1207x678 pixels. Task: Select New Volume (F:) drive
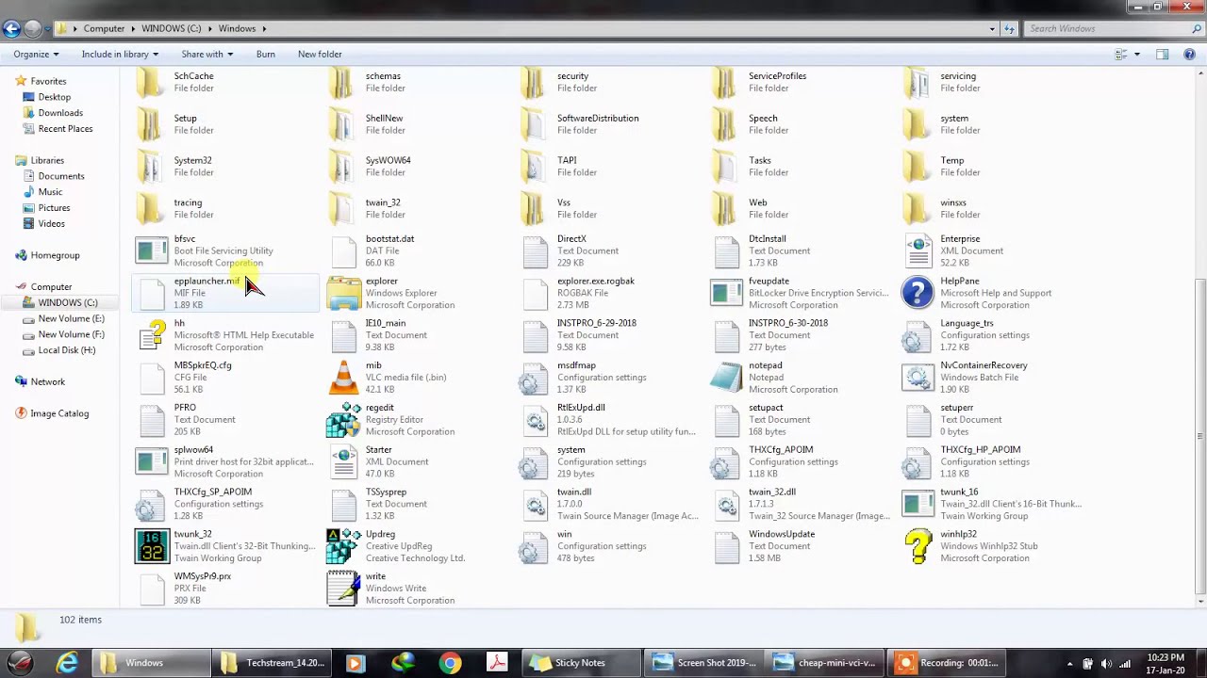tap(71, 334)
